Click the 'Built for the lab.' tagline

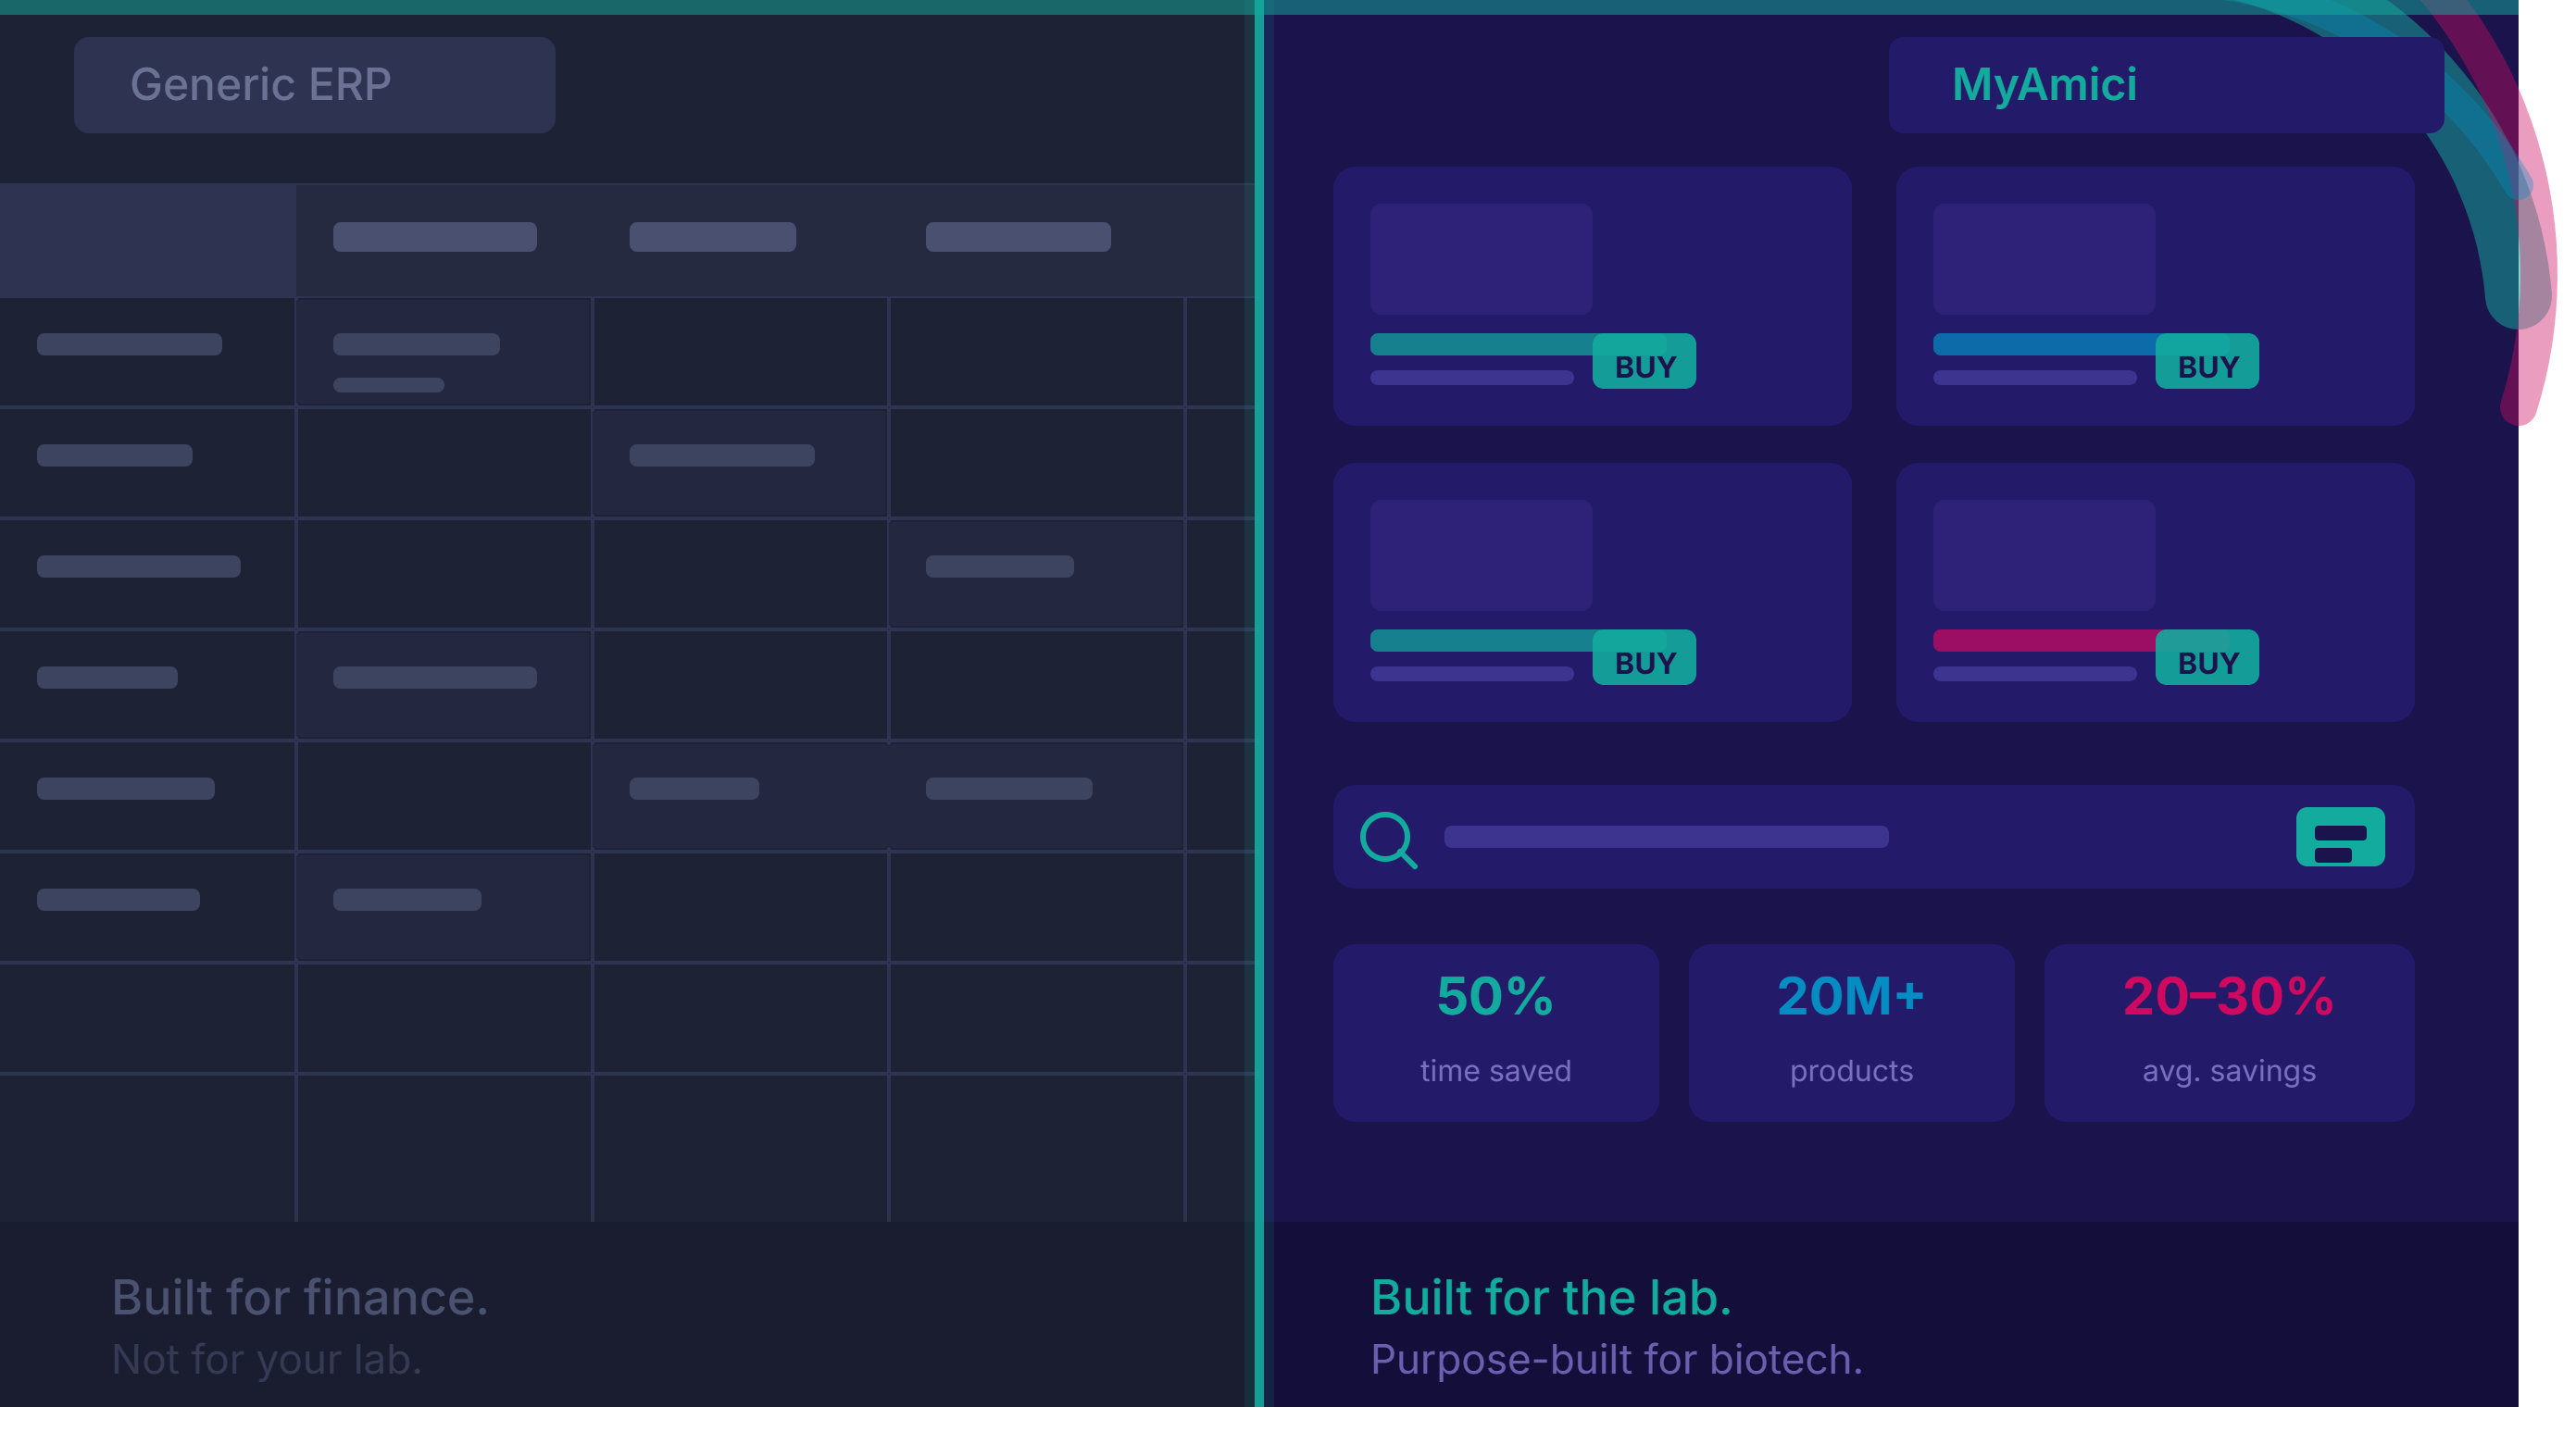tap(1550, 1297)
